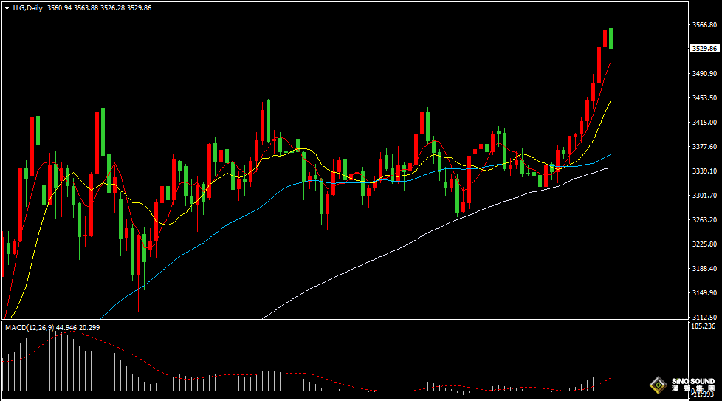Click the 105.236 MACD scale label

coord(703,326)
